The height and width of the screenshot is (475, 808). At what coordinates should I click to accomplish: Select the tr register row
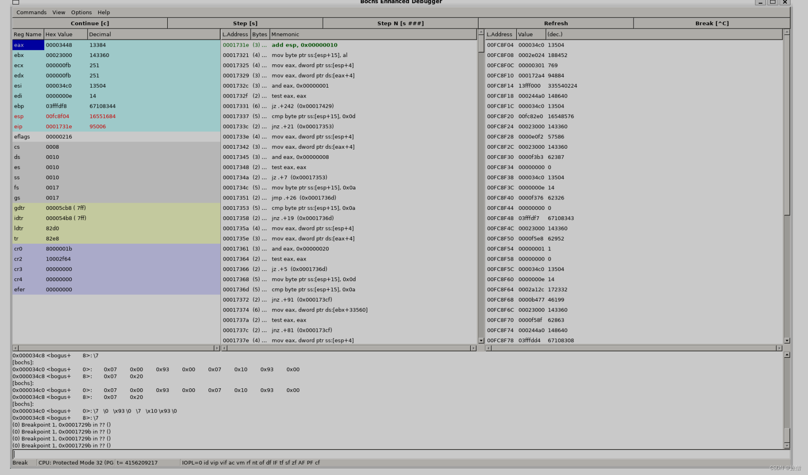click(116, 239)
